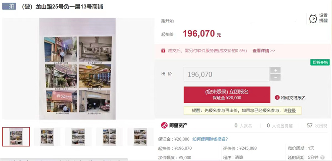Image resolution: width=332 pixels, height=161 pixels.
Task: Click the red info icon beside 如何交钱报名
Action: 277,98
